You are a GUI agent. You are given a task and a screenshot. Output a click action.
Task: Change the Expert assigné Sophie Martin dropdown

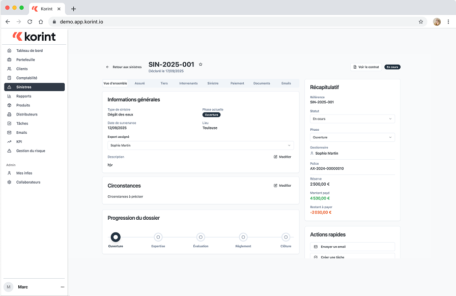[x=201, y=145]
